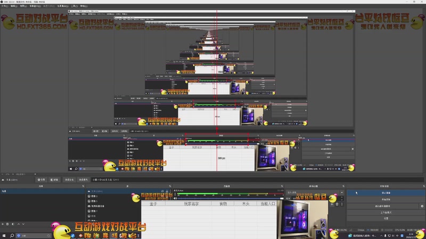The height and width of the screenshot is (239, 426).
Task: Click the 0 kbps bitrate status
Action: (x=361, y=230)
